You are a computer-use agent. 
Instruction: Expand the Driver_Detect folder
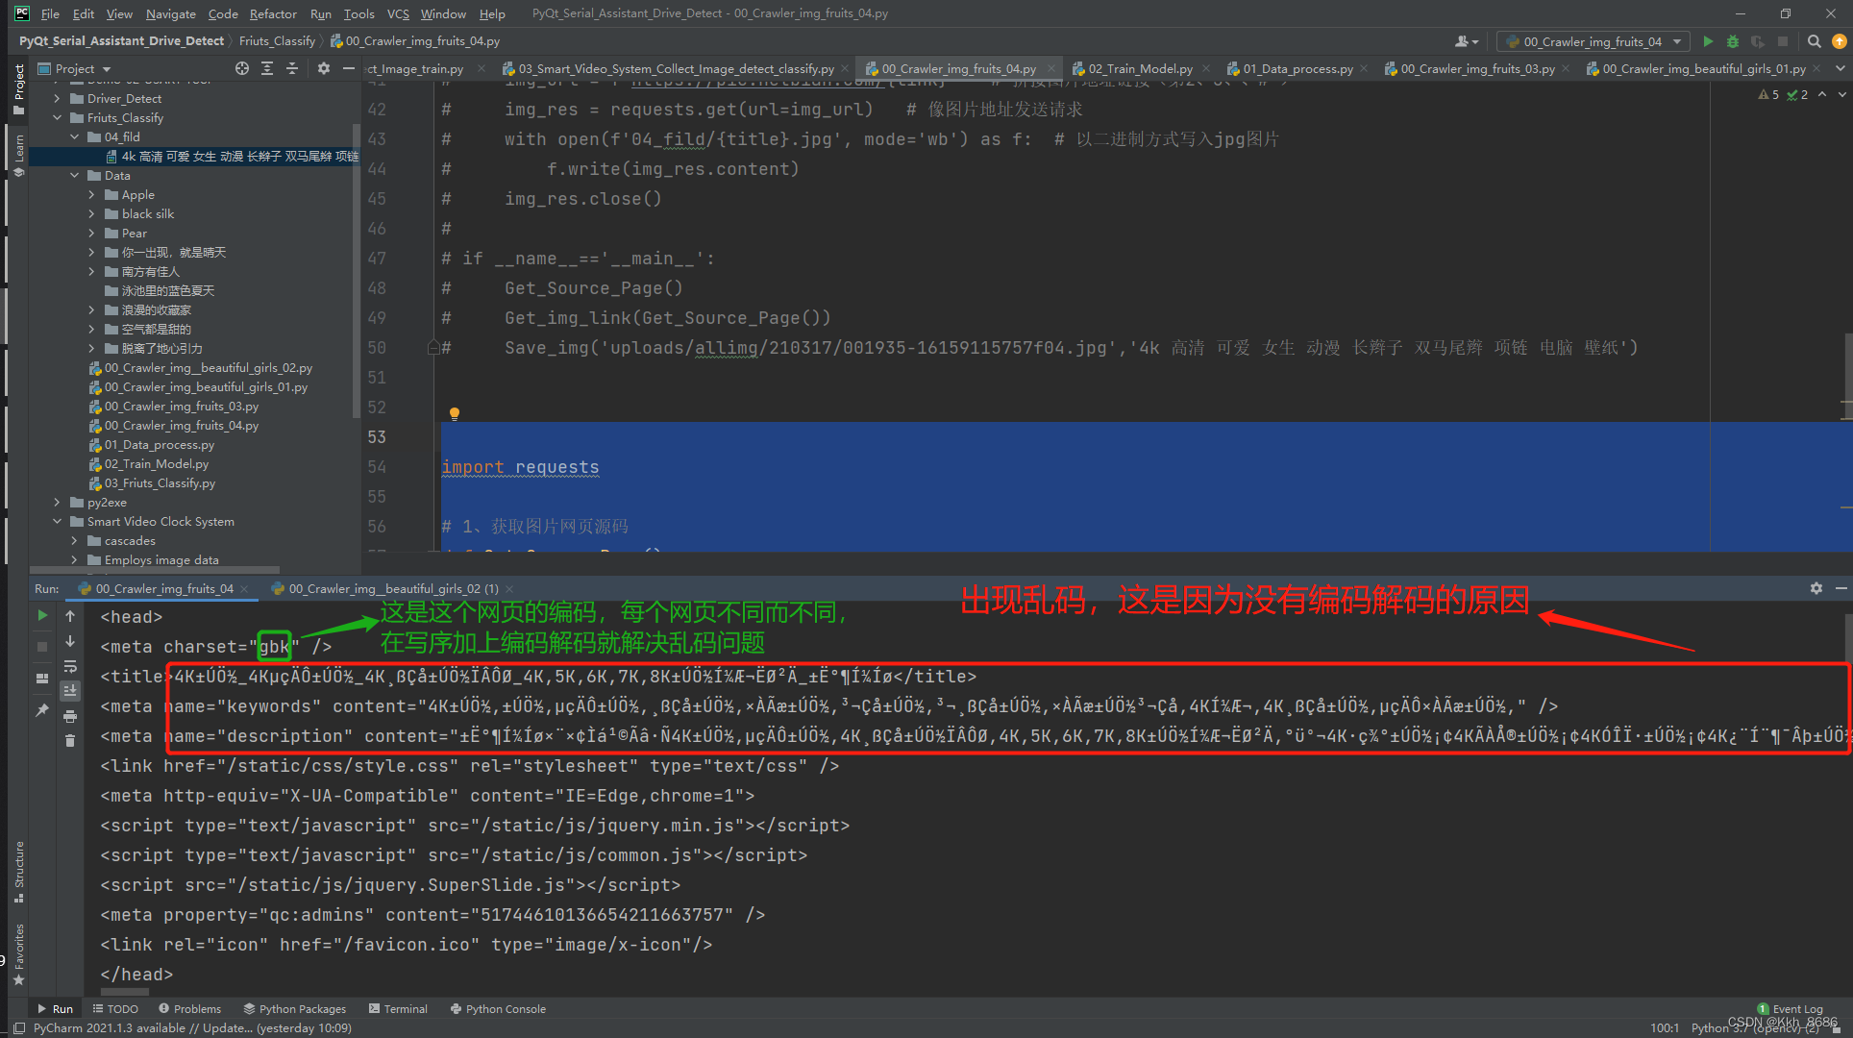[x=57, y=98]
